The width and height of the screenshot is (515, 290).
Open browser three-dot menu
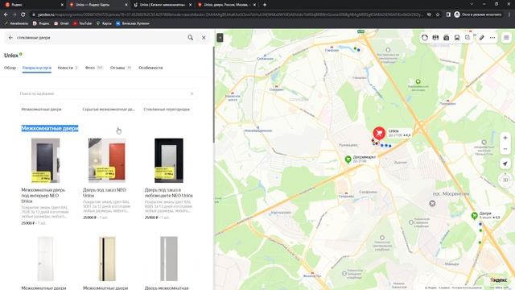pos(509,14)
